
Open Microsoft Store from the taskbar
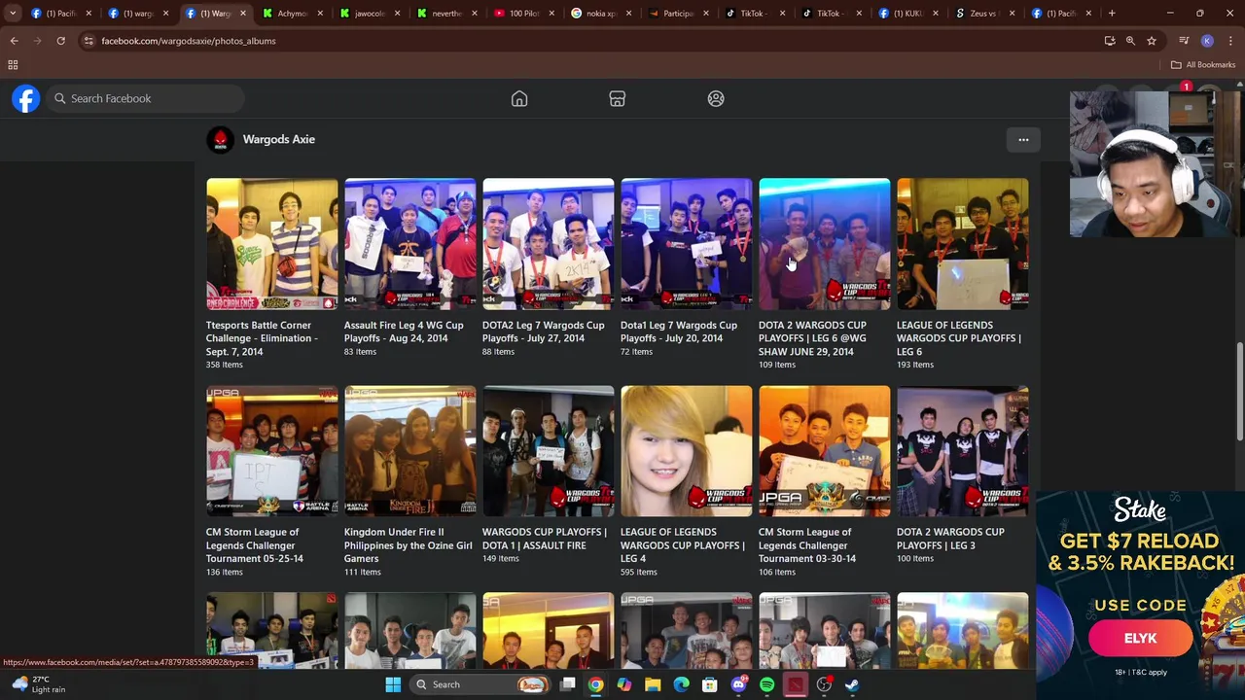point(710,684)
